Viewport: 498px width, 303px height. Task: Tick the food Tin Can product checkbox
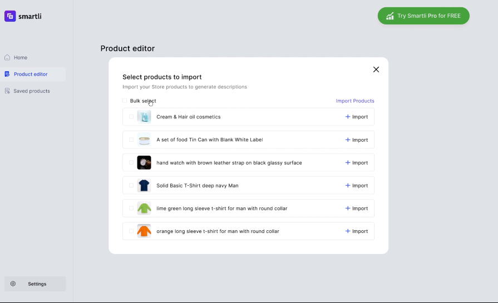point(131,140)
